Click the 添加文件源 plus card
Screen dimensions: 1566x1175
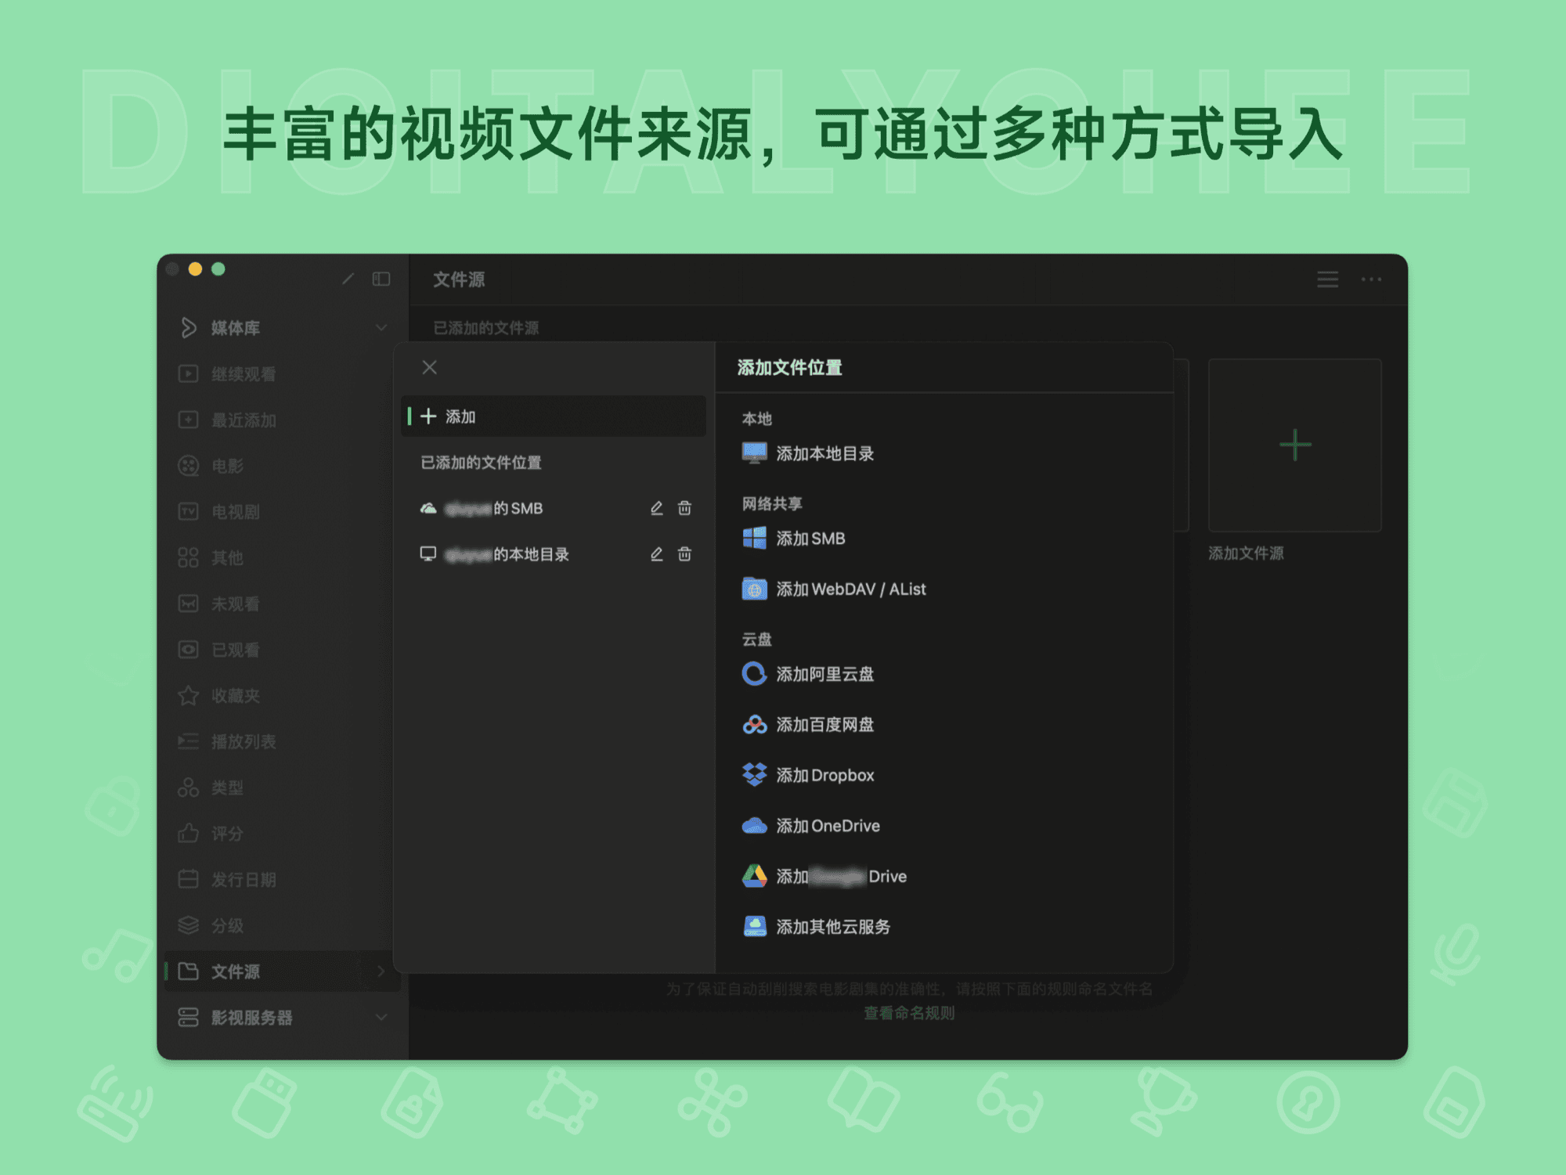coord(1294,444)
